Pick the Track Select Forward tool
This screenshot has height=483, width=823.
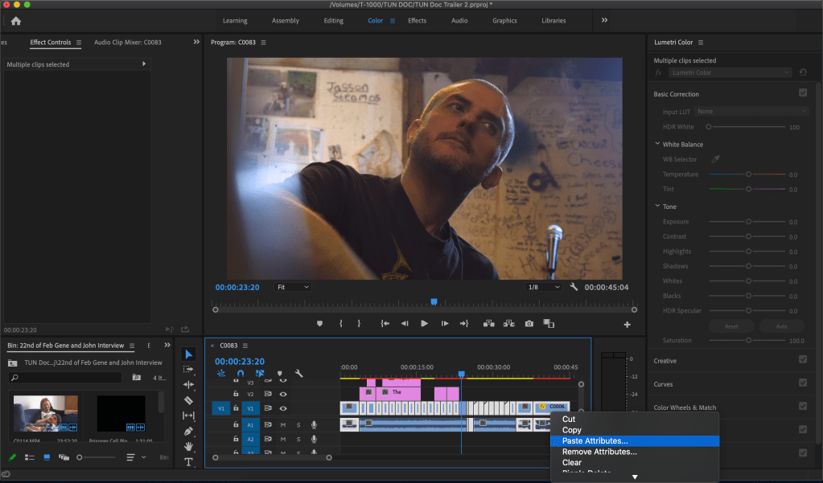pyautogui.click(x=188, y=370)
